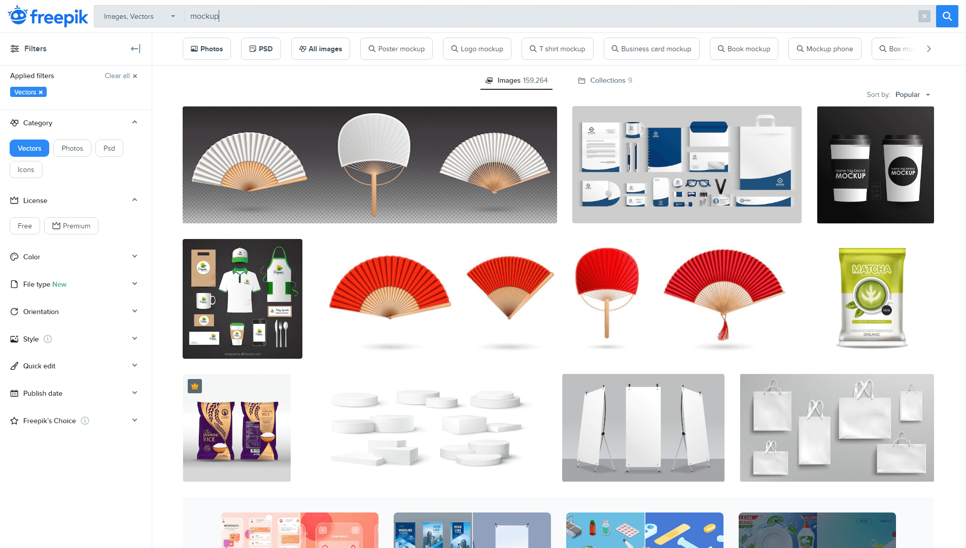Toggle the Free license filter
Screen dimensions: 966x548
coord(25,226)
